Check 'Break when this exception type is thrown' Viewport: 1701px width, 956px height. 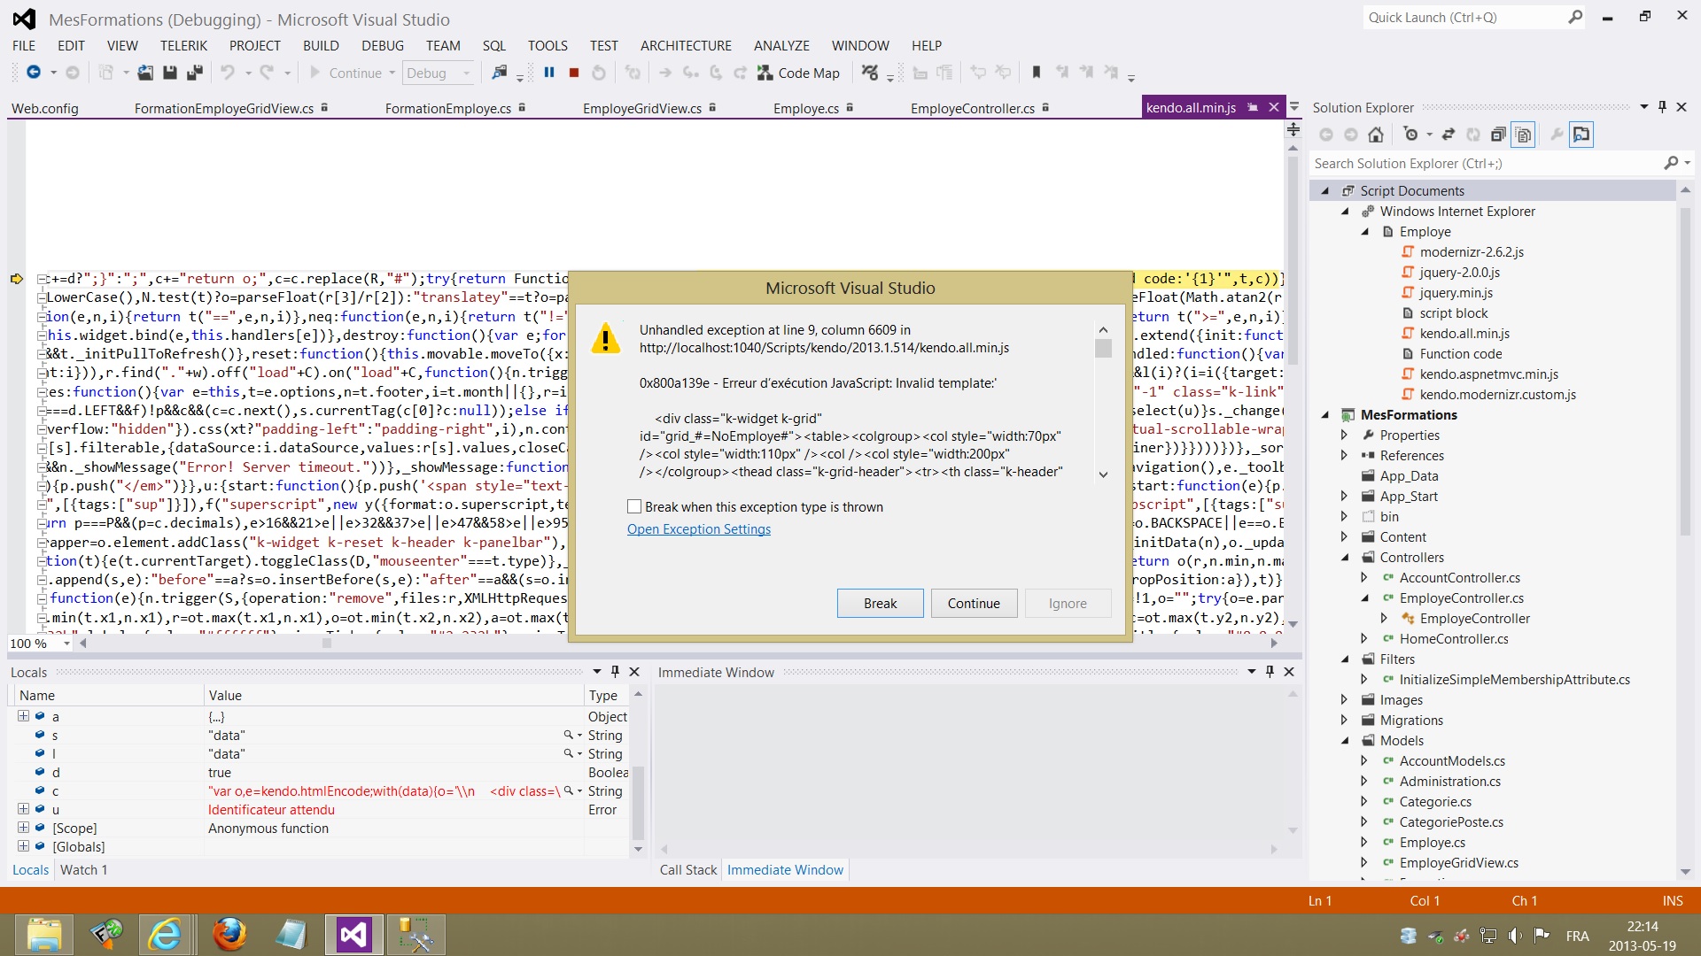[x=634, y=507]
